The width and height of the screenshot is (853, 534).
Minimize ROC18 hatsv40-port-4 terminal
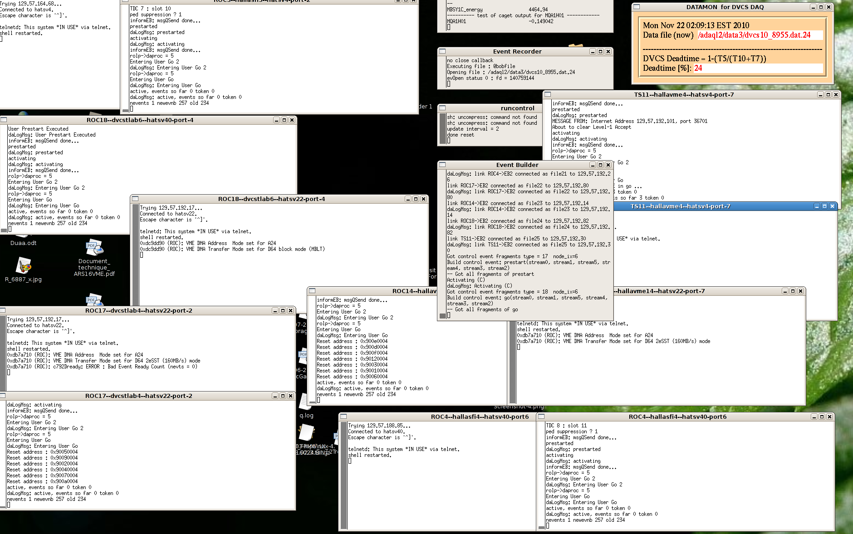276,120
